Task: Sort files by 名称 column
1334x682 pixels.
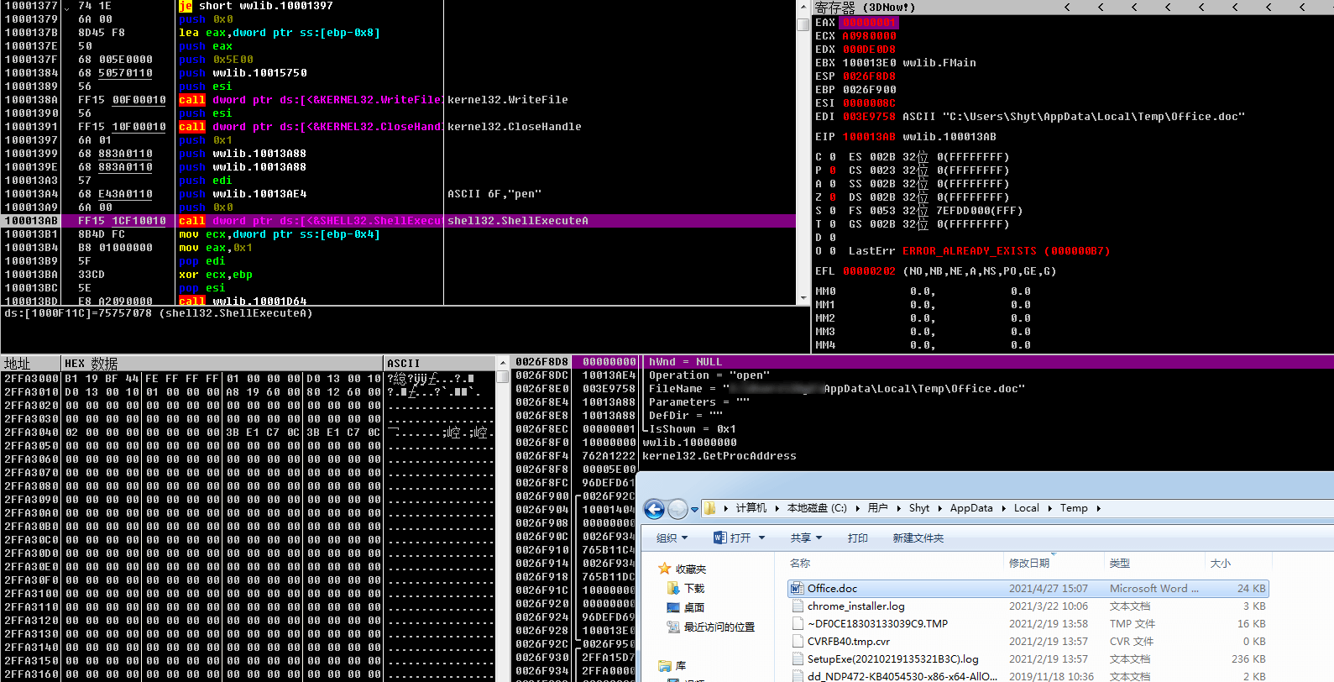Action: [x=894, y=563]
